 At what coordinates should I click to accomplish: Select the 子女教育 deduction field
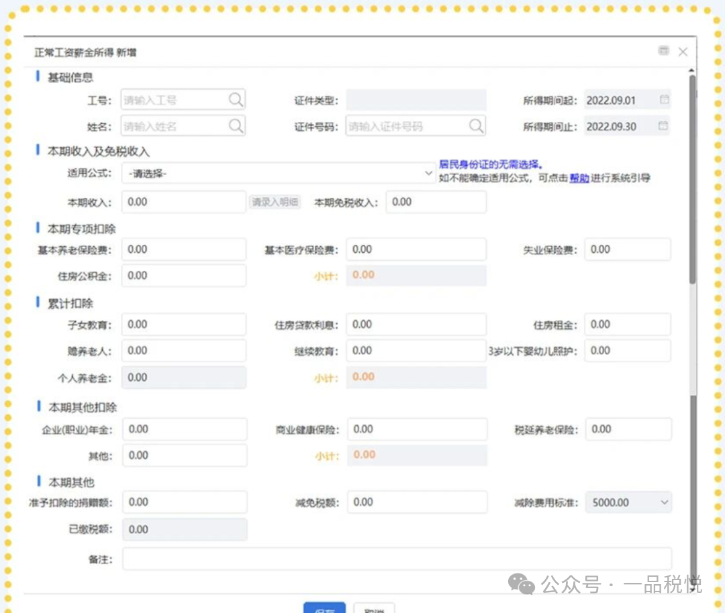[x=183, y=325]
